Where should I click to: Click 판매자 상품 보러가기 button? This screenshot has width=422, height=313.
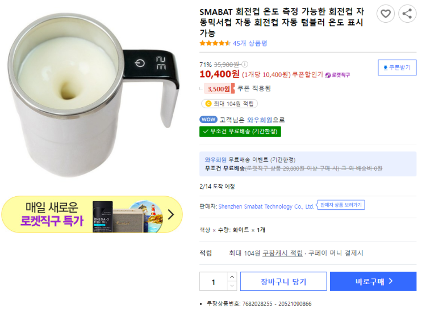341,205
